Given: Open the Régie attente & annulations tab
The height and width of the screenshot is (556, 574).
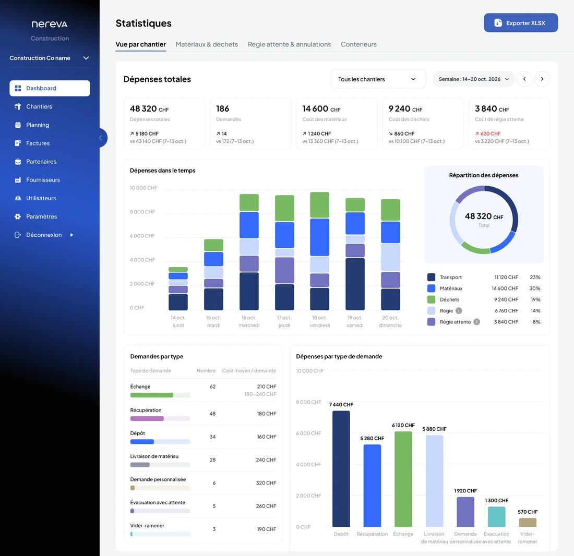Looking at the screenshot, I should [x=289, y=44].
